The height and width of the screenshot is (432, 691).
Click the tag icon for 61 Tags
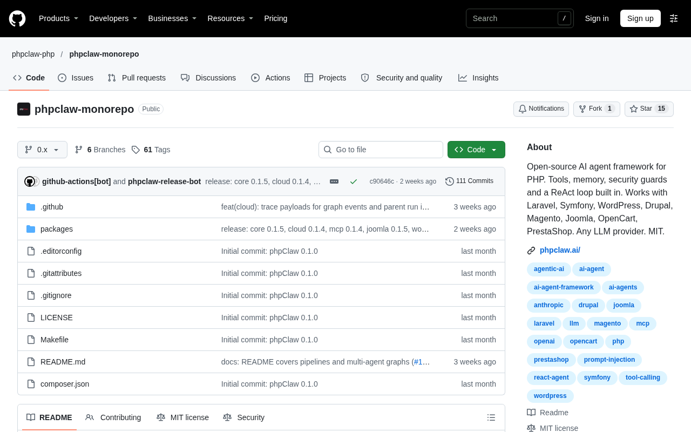[136, 150]
